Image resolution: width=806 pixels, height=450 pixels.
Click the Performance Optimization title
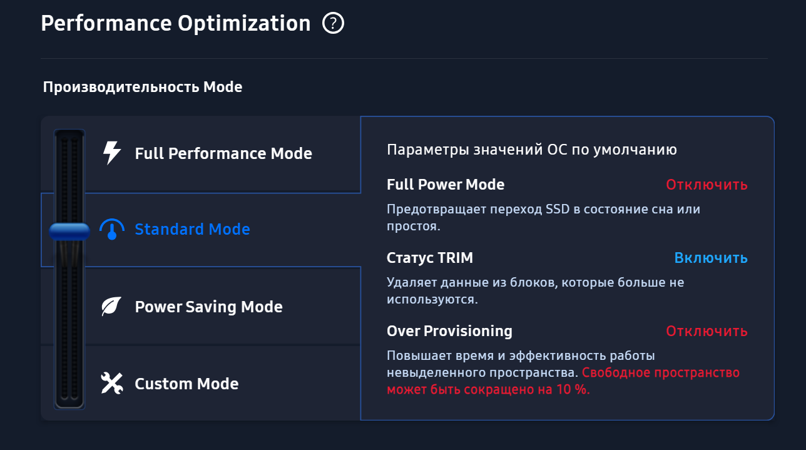pyautogui.click(x=176, y=24)
